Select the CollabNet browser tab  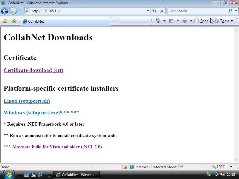click(x=65, y=21)
